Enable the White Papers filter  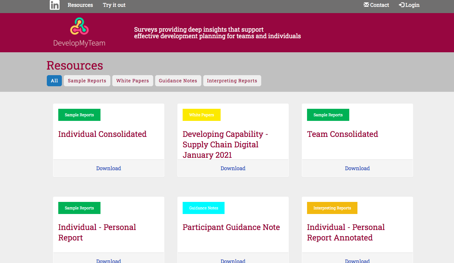133,81
